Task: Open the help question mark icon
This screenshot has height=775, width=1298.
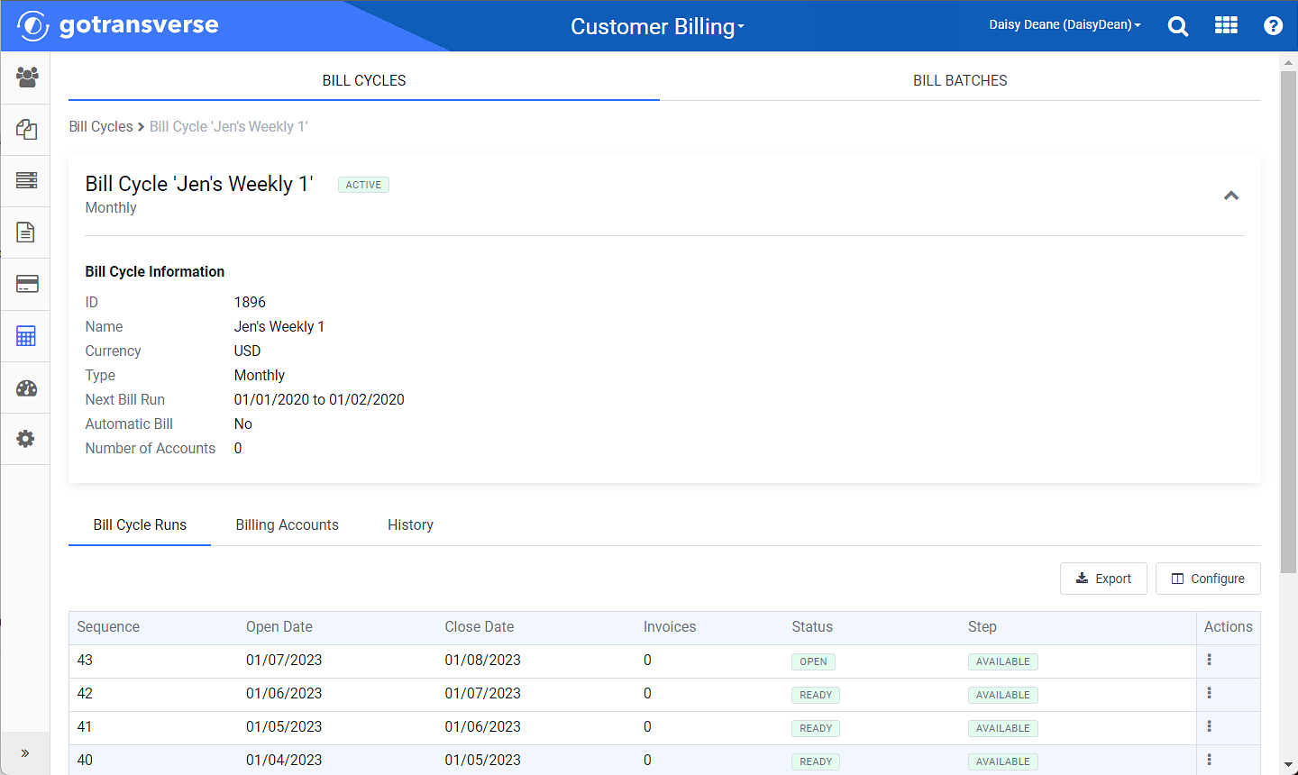Action: point(1273,26)
